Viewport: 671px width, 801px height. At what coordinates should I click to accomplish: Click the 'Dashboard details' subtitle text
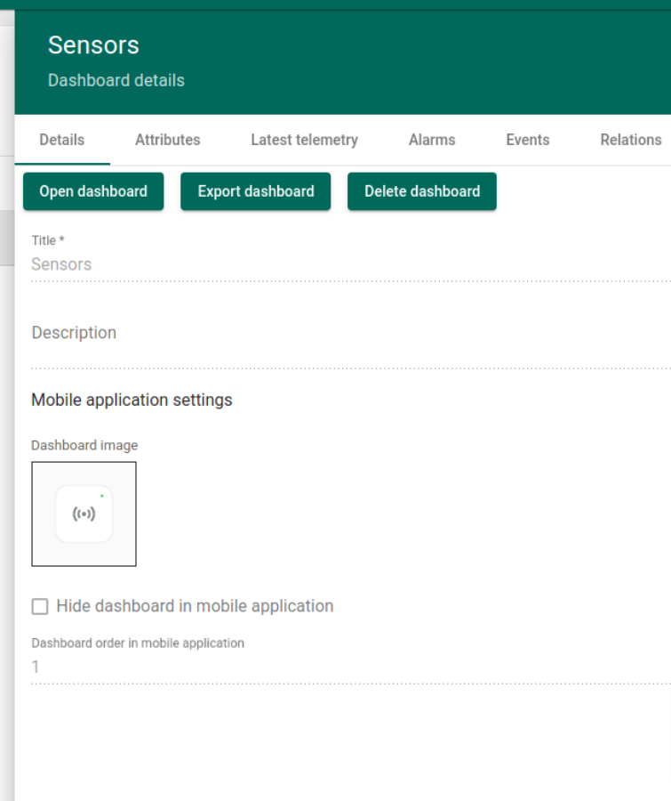click(x=116, y=80)
